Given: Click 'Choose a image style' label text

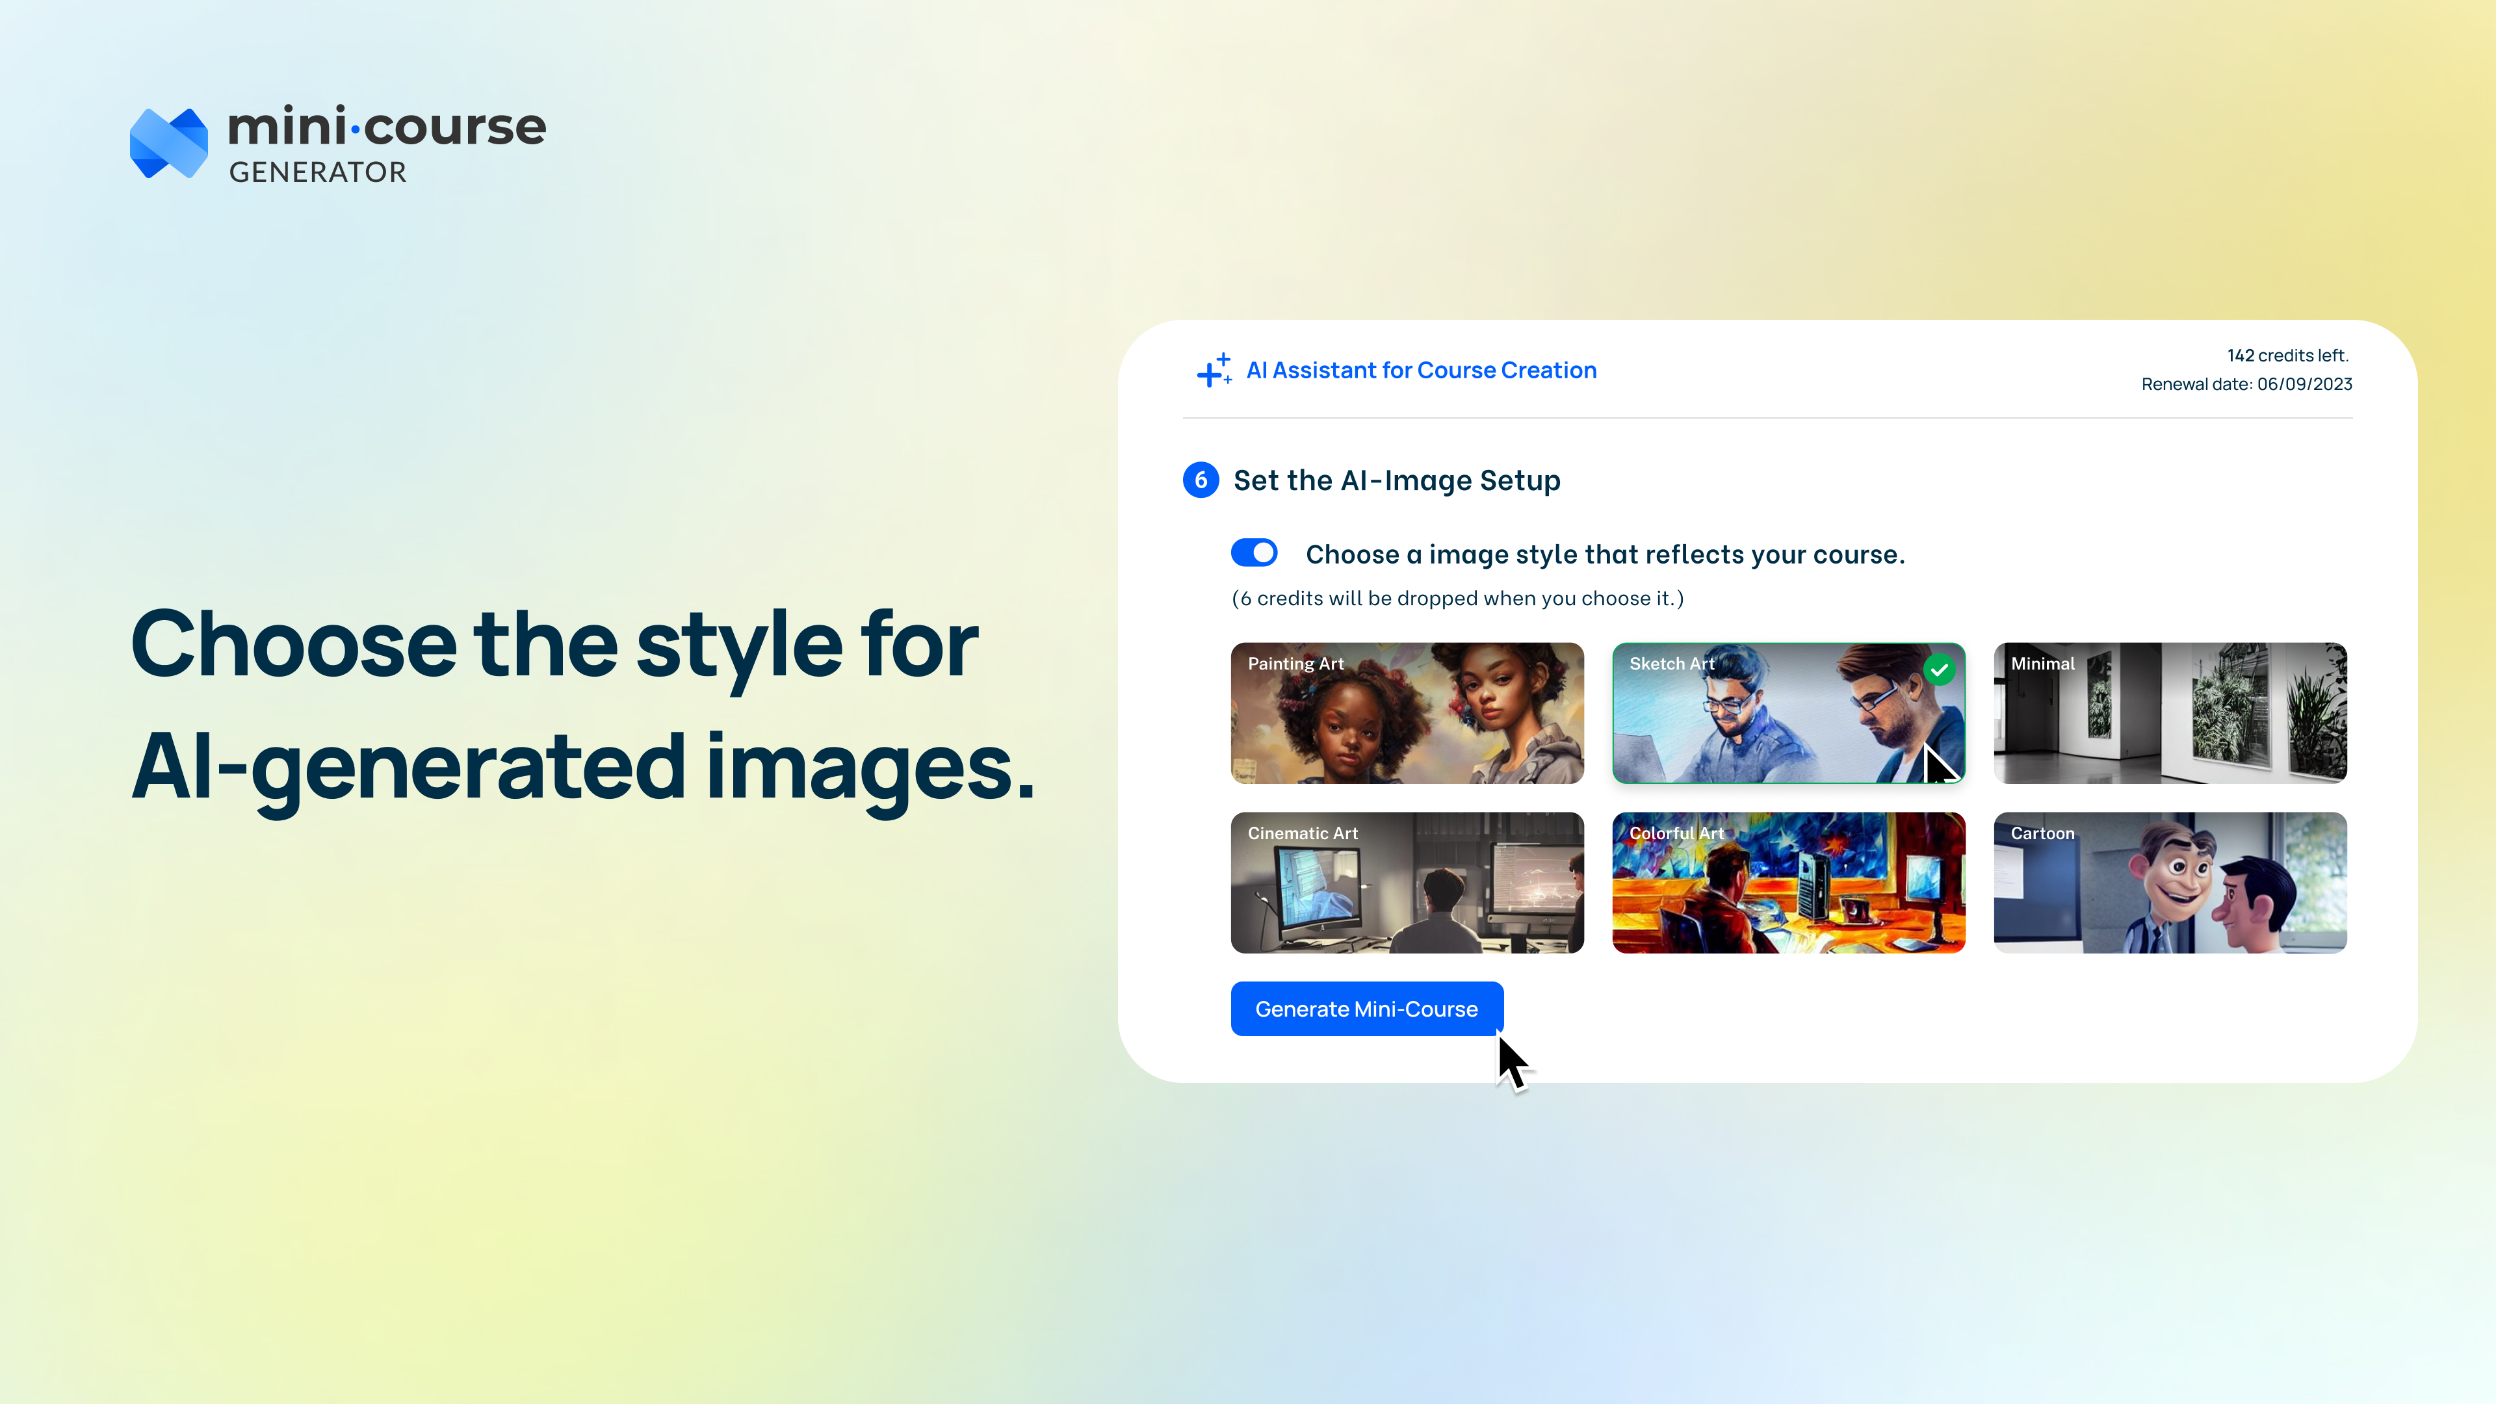Looking at the screenshot, I should pos(1605,554).
